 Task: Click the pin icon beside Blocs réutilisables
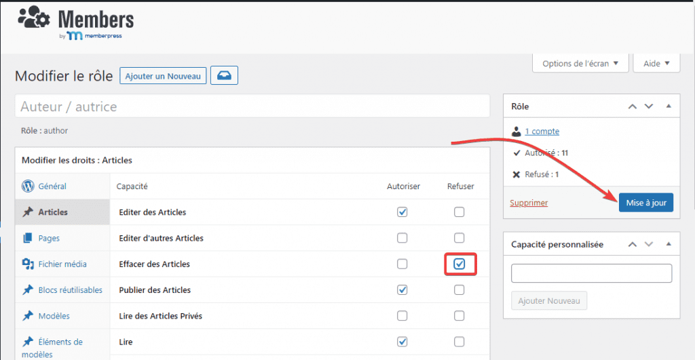pyautogui.click(x=28, y=289)
